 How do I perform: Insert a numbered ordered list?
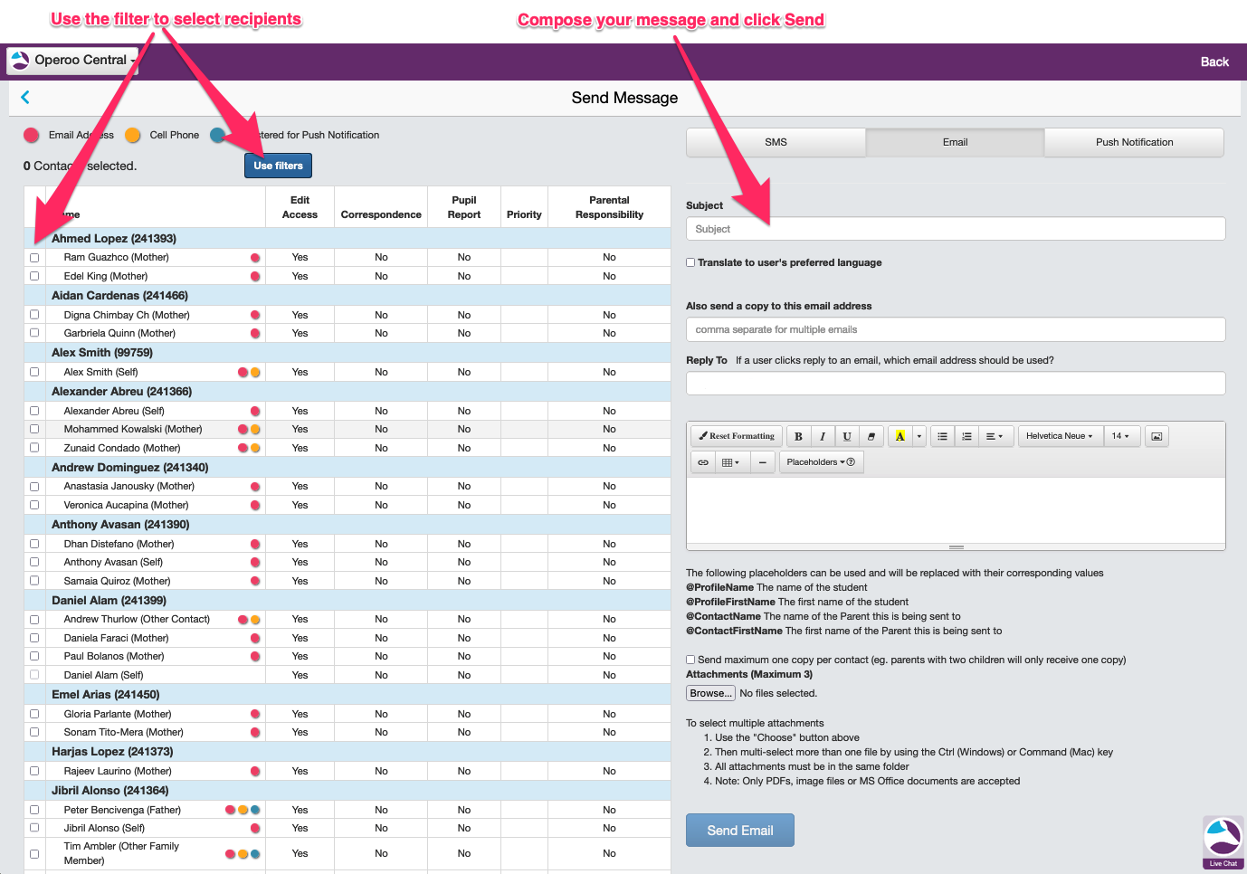pos(966,436)
